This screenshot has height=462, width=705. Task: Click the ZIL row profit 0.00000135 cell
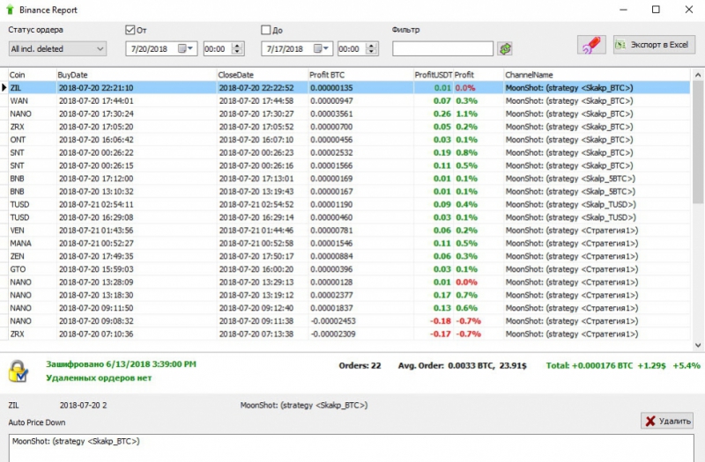pos(360,87)
